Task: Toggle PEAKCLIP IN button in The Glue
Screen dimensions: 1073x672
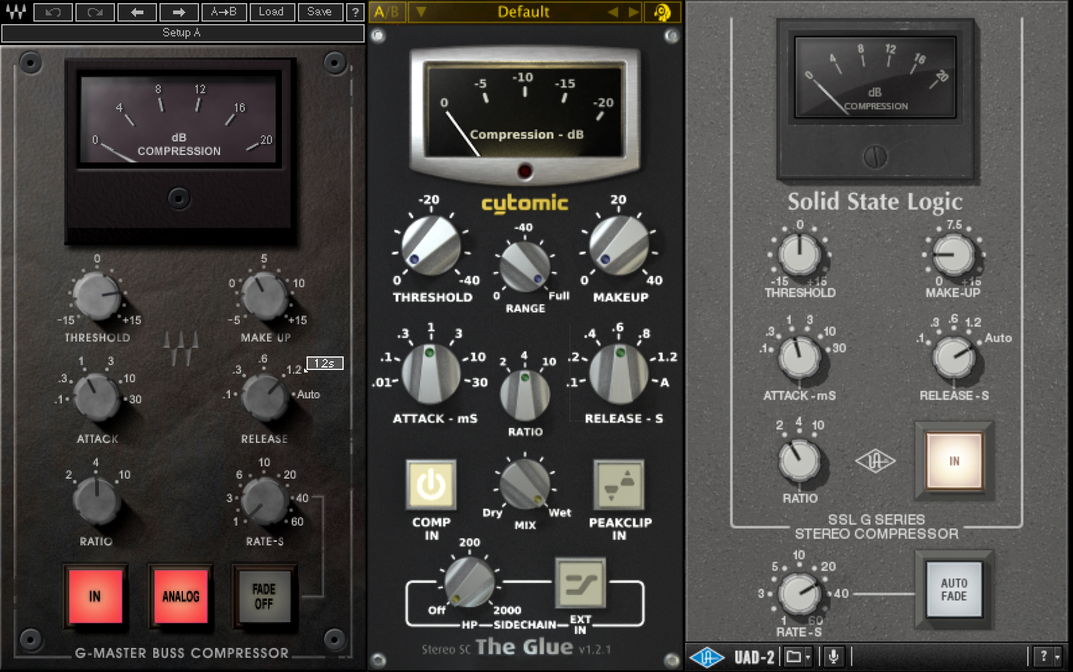Action: click(619, 484)
